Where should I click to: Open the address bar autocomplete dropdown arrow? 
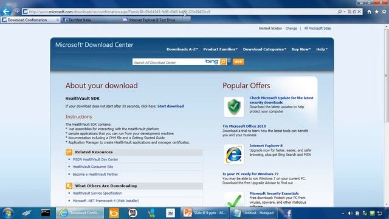[345, 12]
